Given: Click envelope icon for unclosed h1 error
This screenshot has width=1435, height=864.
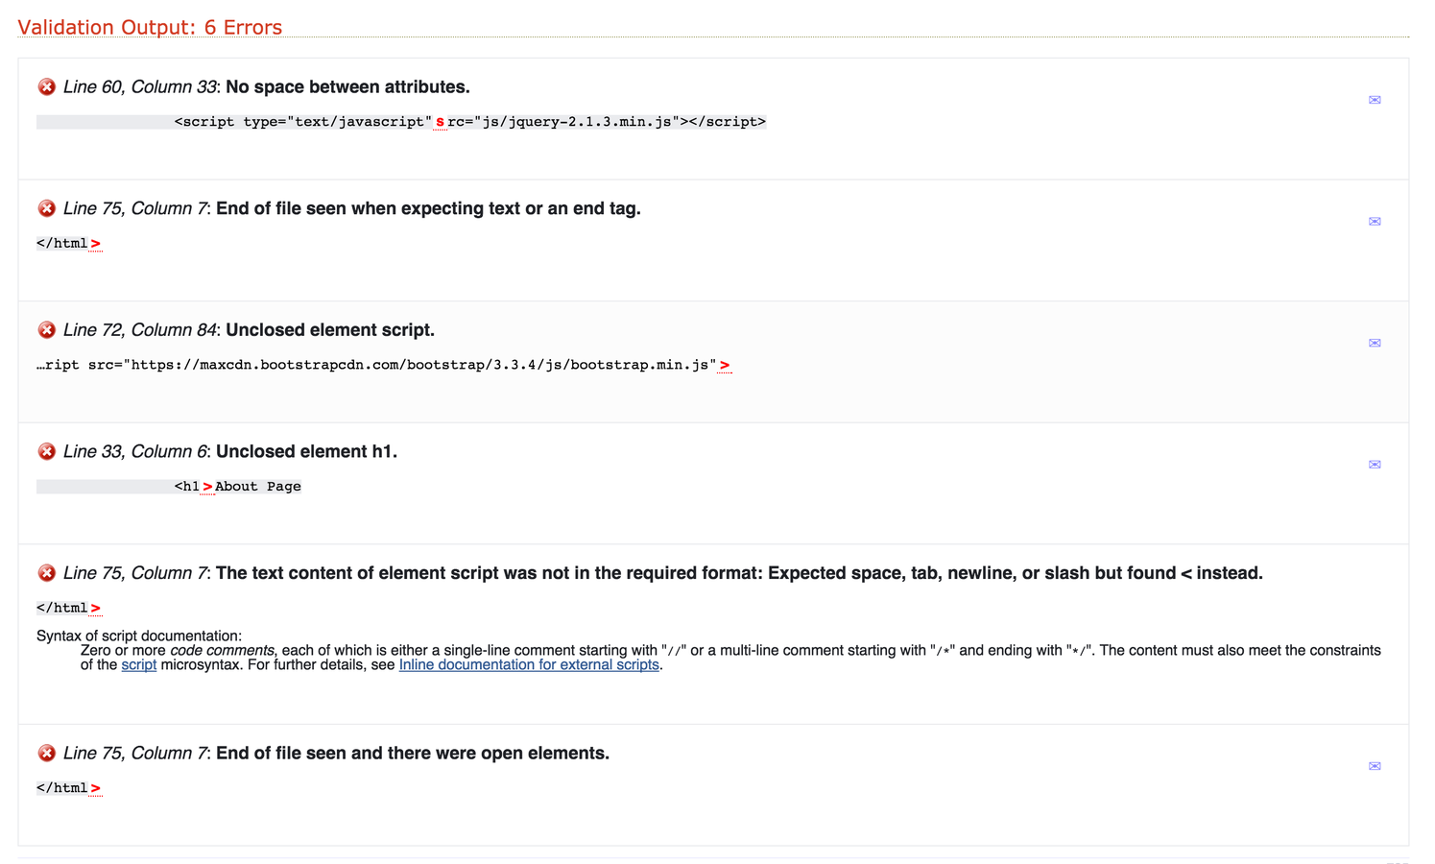Looking at the screenshot, I should point(1375,465).
